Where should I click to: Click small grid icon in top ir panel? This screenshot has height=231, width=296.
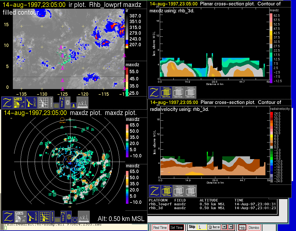56,105
